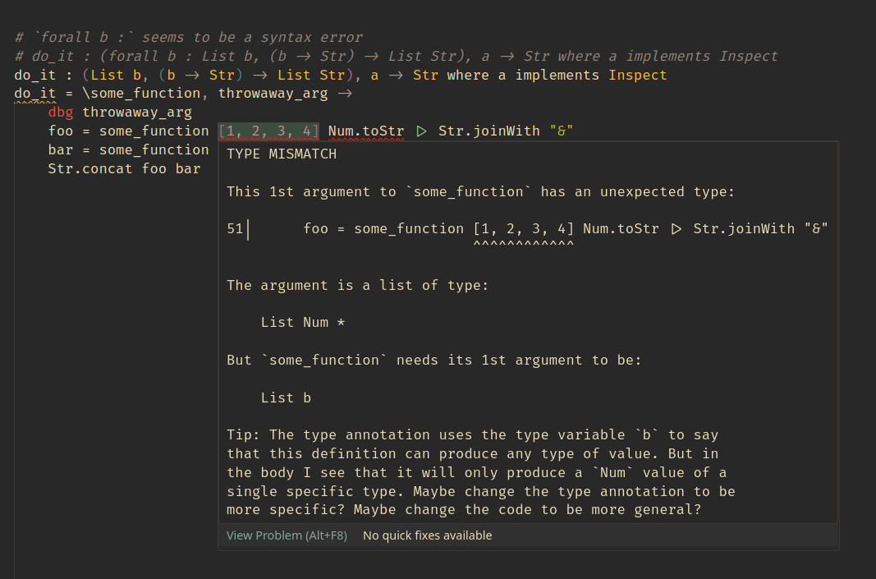
Task: Click the Tip paragraph in the error tooltip
Action: pyautogui.click(x=480, y=472)
